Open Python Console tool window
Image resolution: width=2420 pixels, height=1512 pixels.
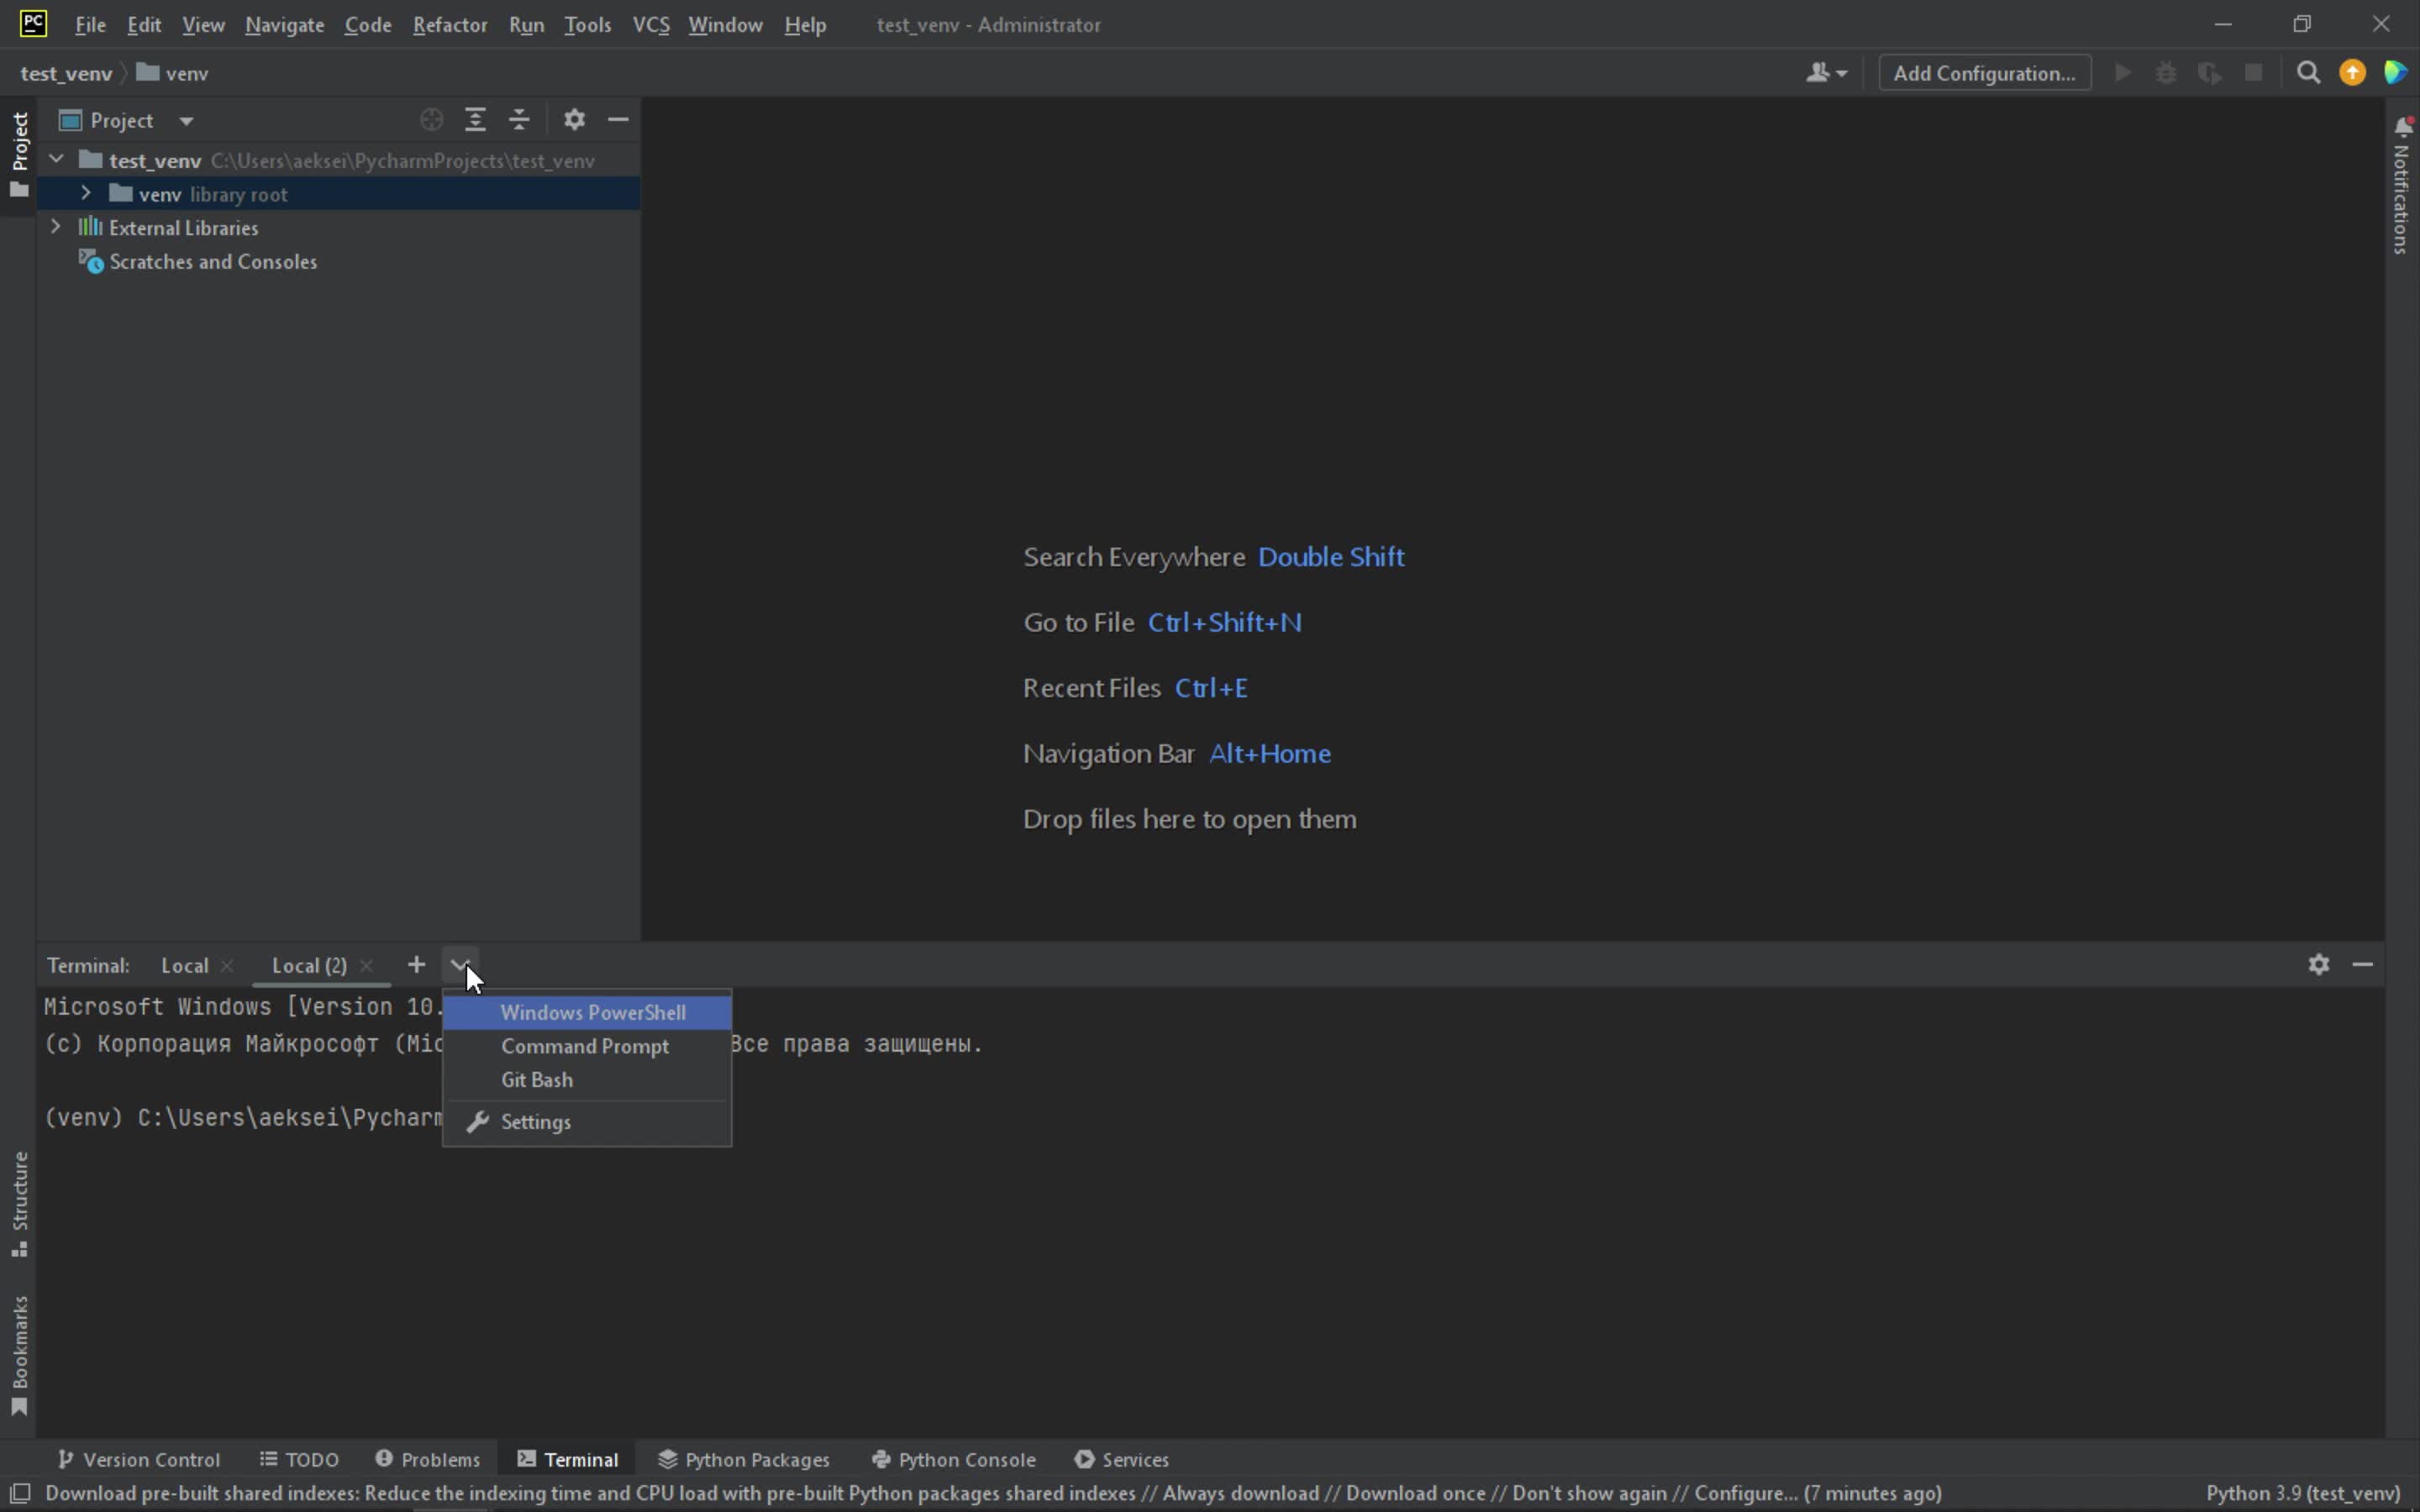point(953,1459)
